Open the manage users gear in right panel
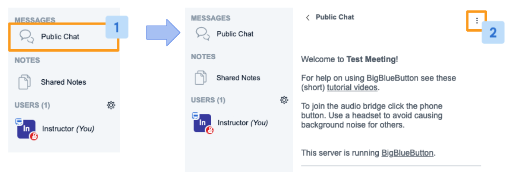Image resolution: width=509 pixels, height=177 pixels. click(284, 100)
